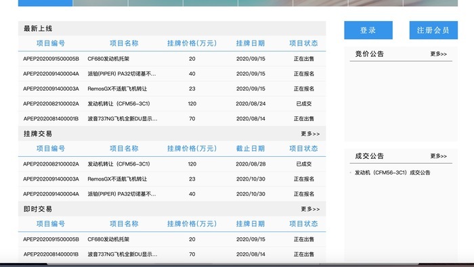Image resolution: width=474 pixels, height=267 pixels.
Task: Click 挂牌日期 header in 最新上线 table
Action: coord(251,43)
